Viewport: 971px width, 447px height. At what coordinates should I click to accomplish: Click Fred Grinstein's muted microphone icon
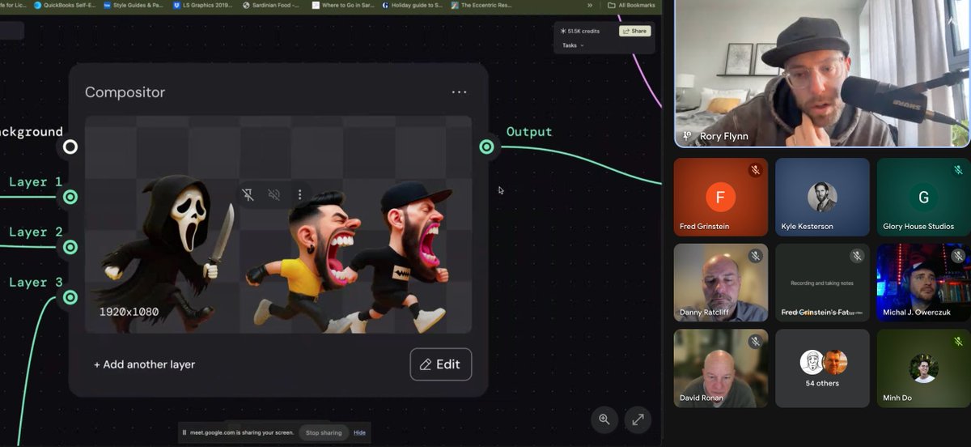point(755,170)
